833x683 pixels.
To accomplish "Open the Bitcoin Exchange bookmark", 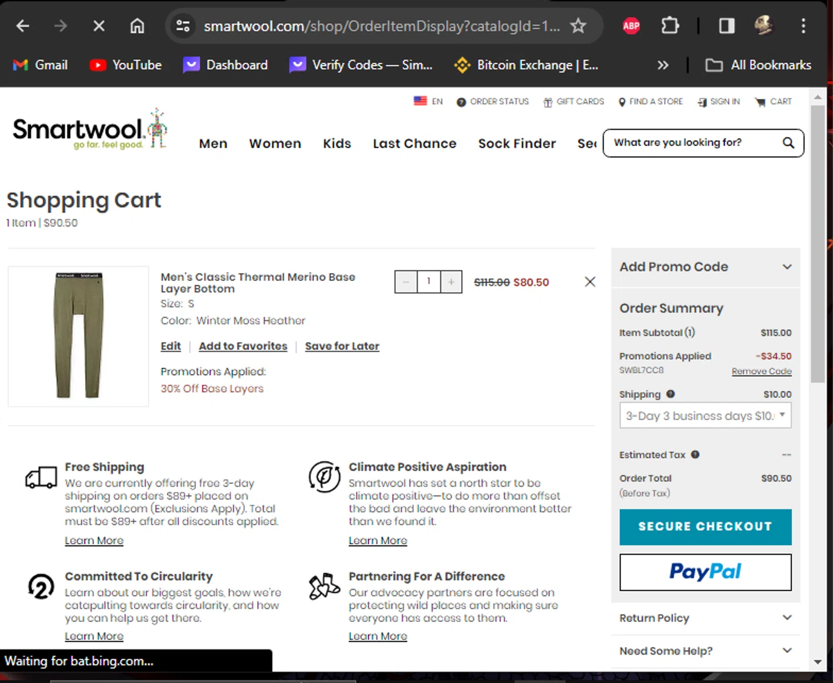I will [526, 65].
